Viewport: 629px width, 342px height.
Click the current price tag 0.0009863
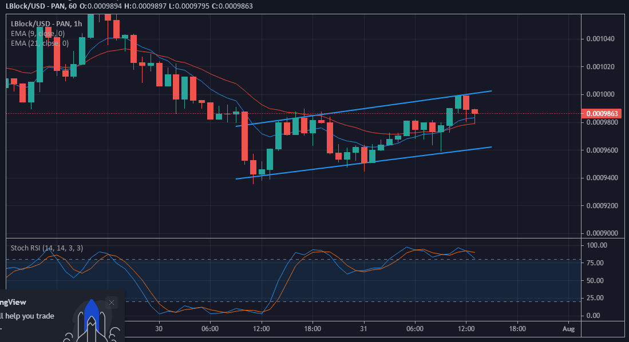[602, 113]
